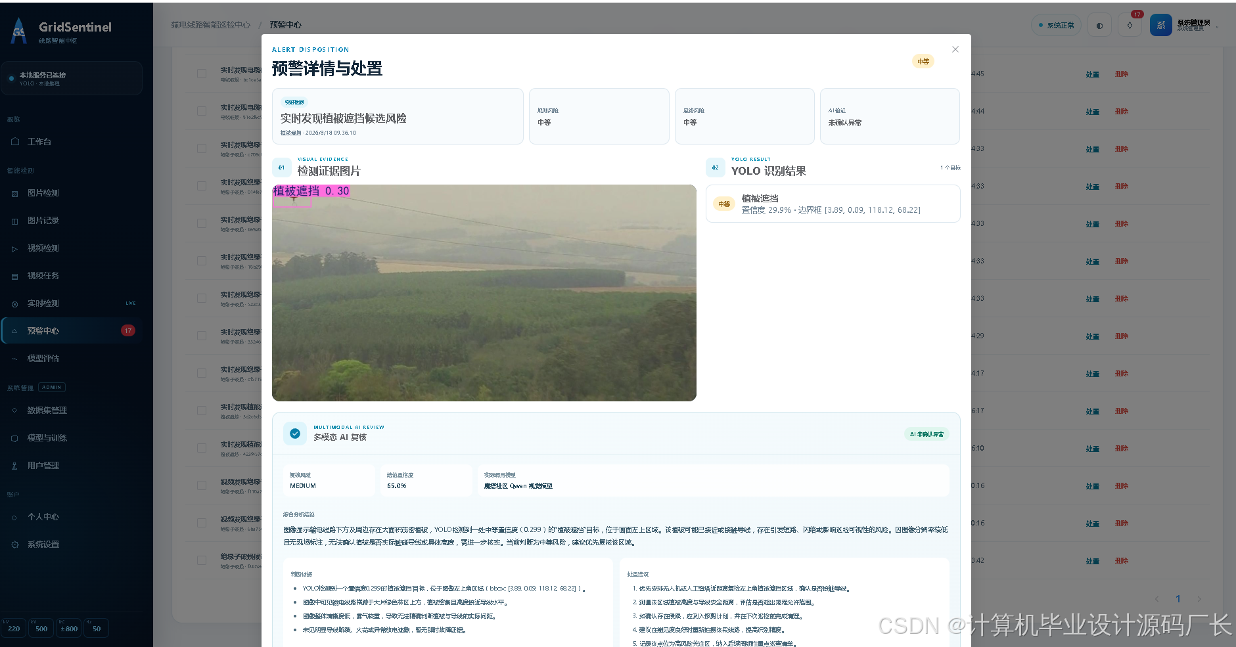Click 删除 for the 4:17 alert row
This screenshot has width=1236, height=647.
[x=1122, y=374]
